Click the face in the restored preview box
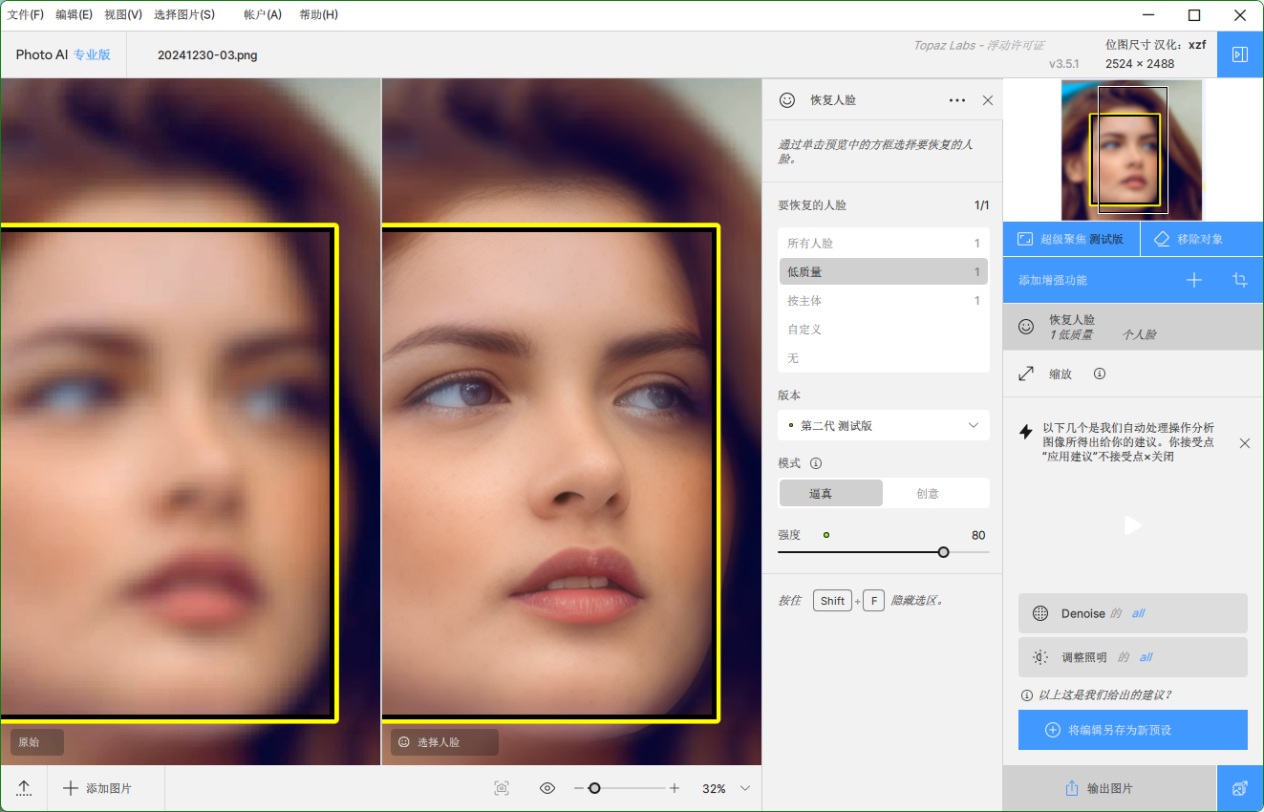Screen dimensions: 1264x812 (549, 473)
